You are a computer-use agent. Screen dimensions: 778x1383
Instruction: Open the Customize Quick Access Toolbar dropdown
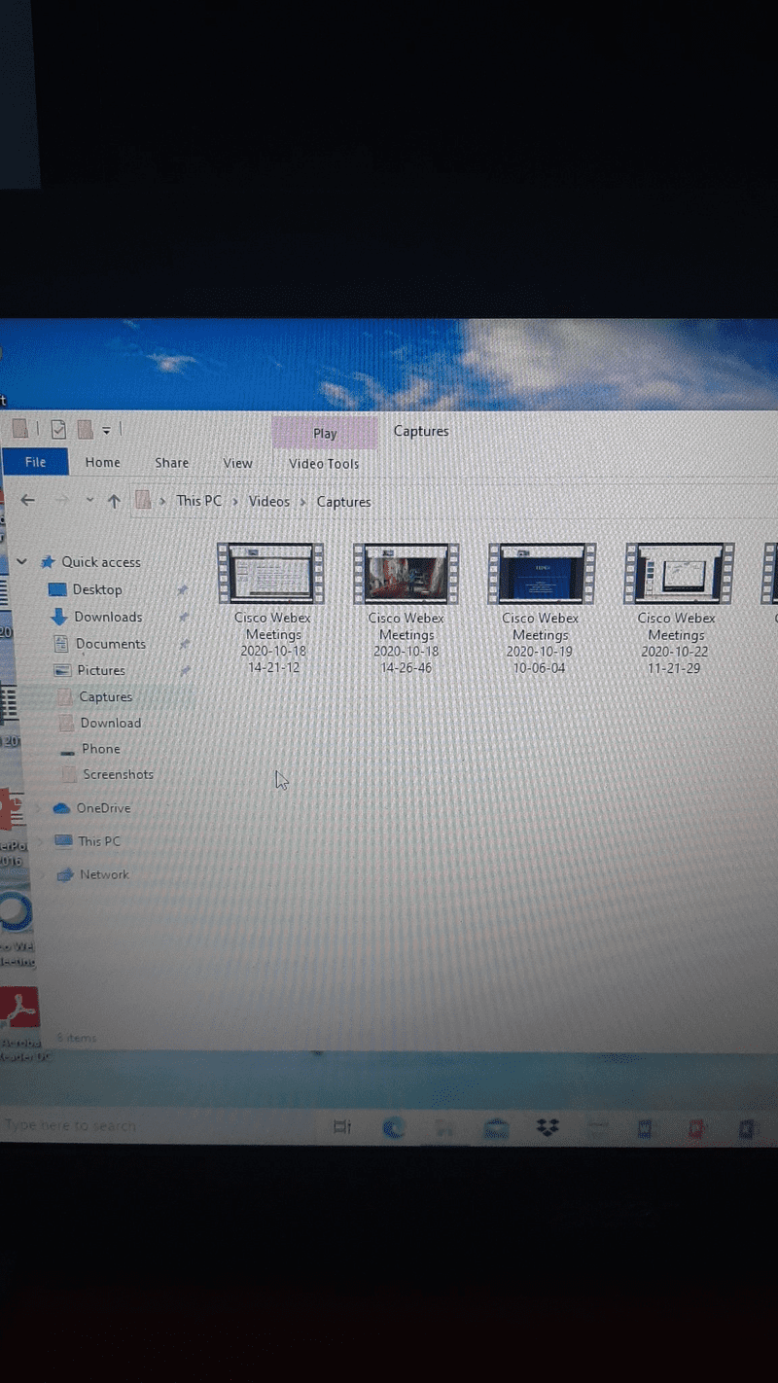[106, 430]
